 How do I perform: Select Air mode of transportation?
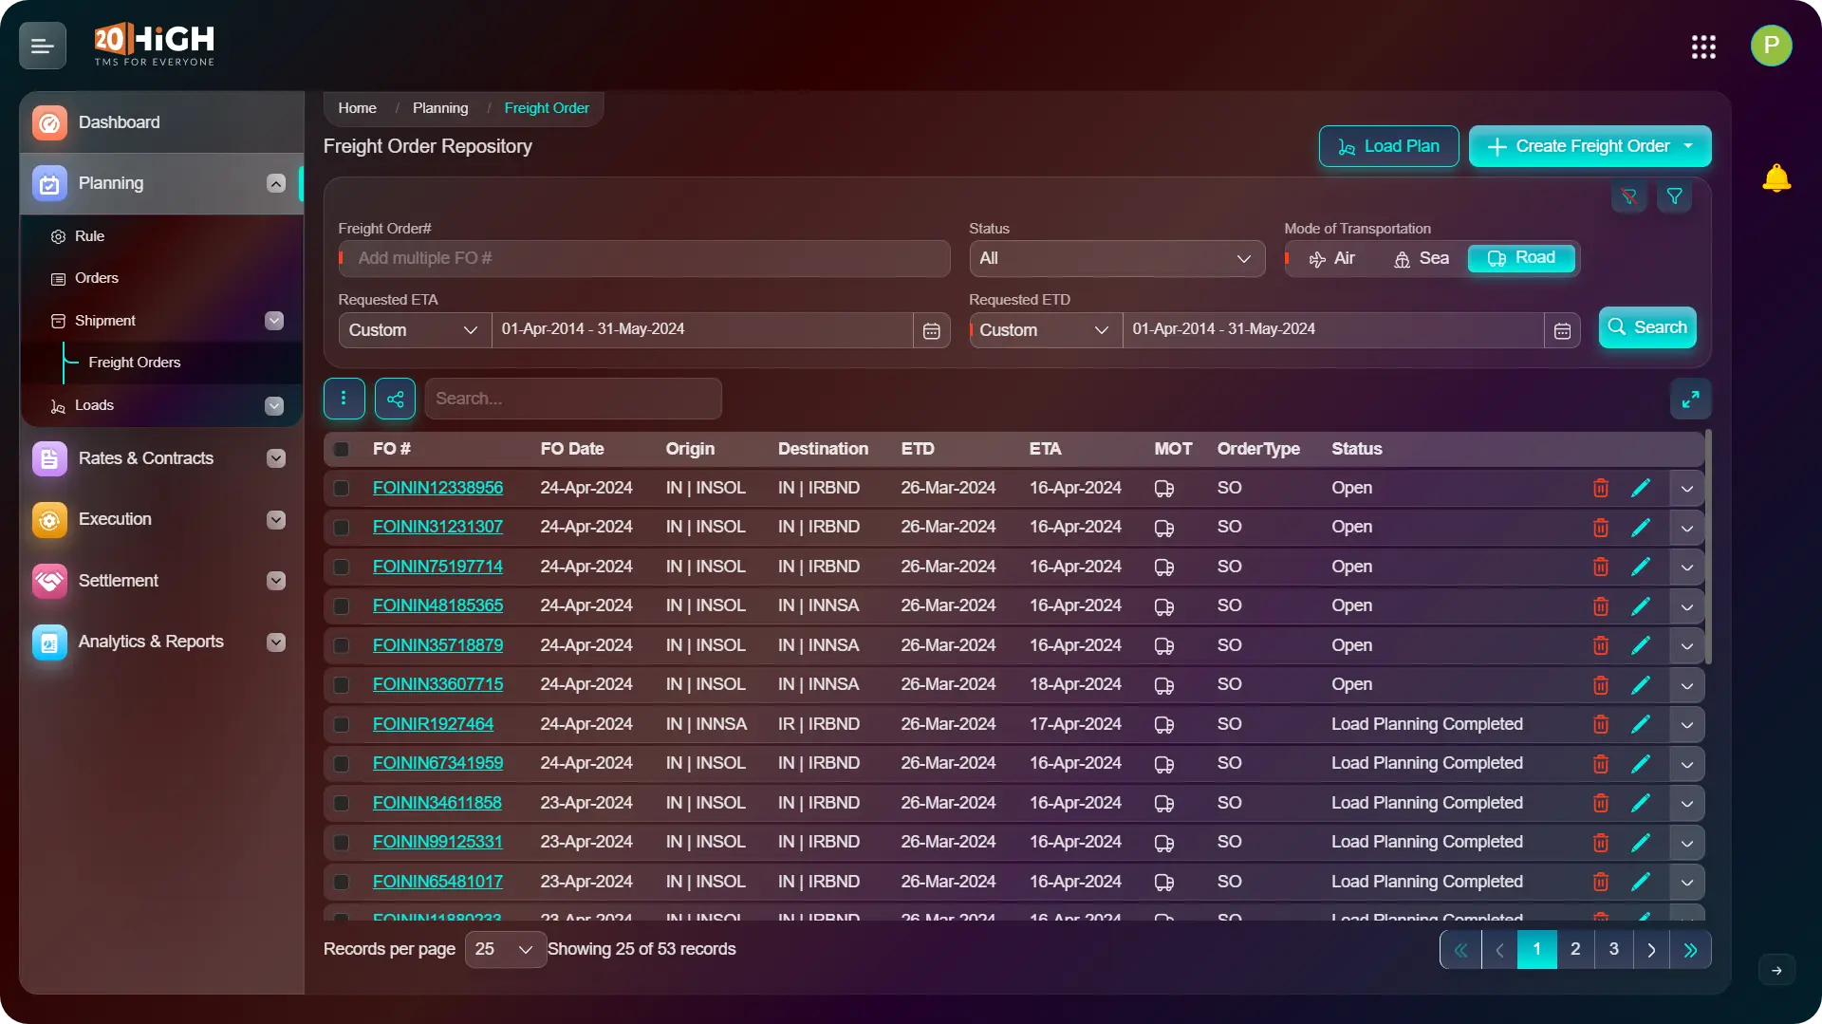(x=1332, y=258)
